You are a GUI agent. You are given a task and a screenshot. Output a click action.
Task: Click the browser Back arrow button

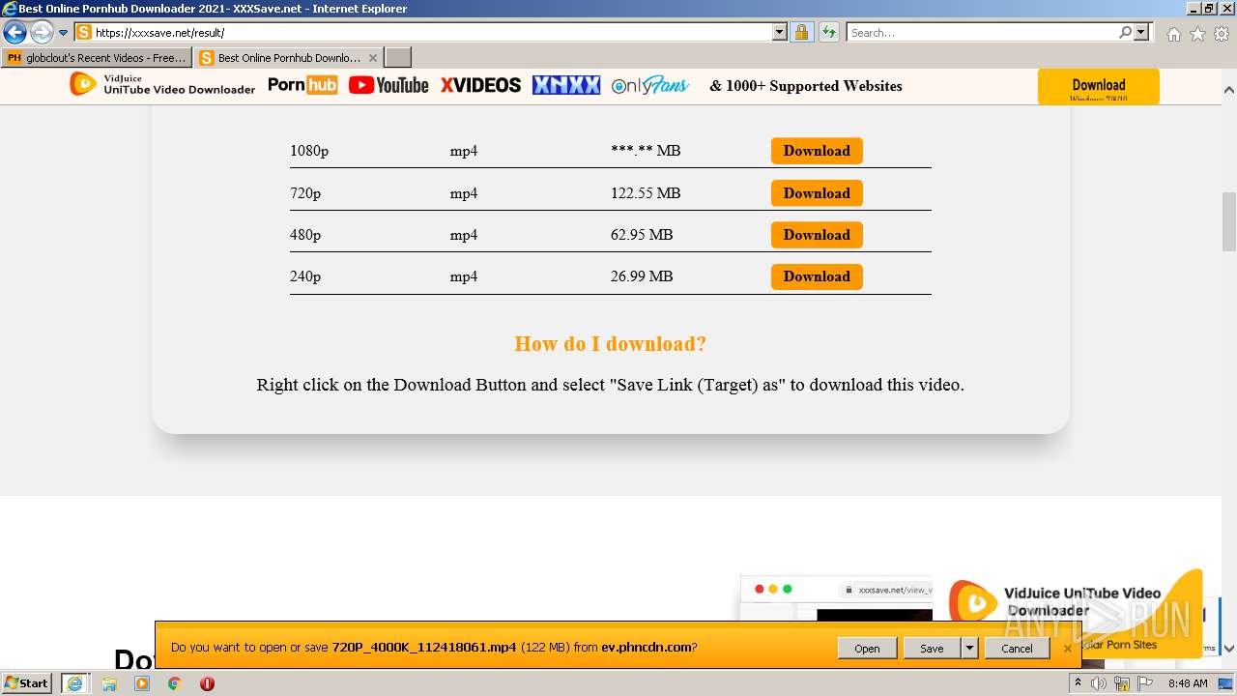point(14,32)
